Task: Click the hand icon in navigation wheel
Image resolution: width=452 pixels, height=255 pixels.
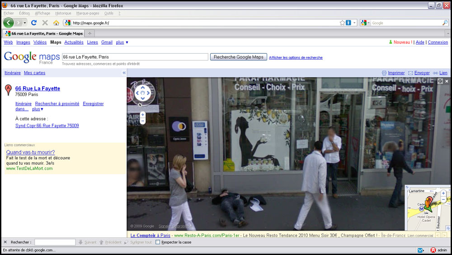Action: tap(143, 93)
